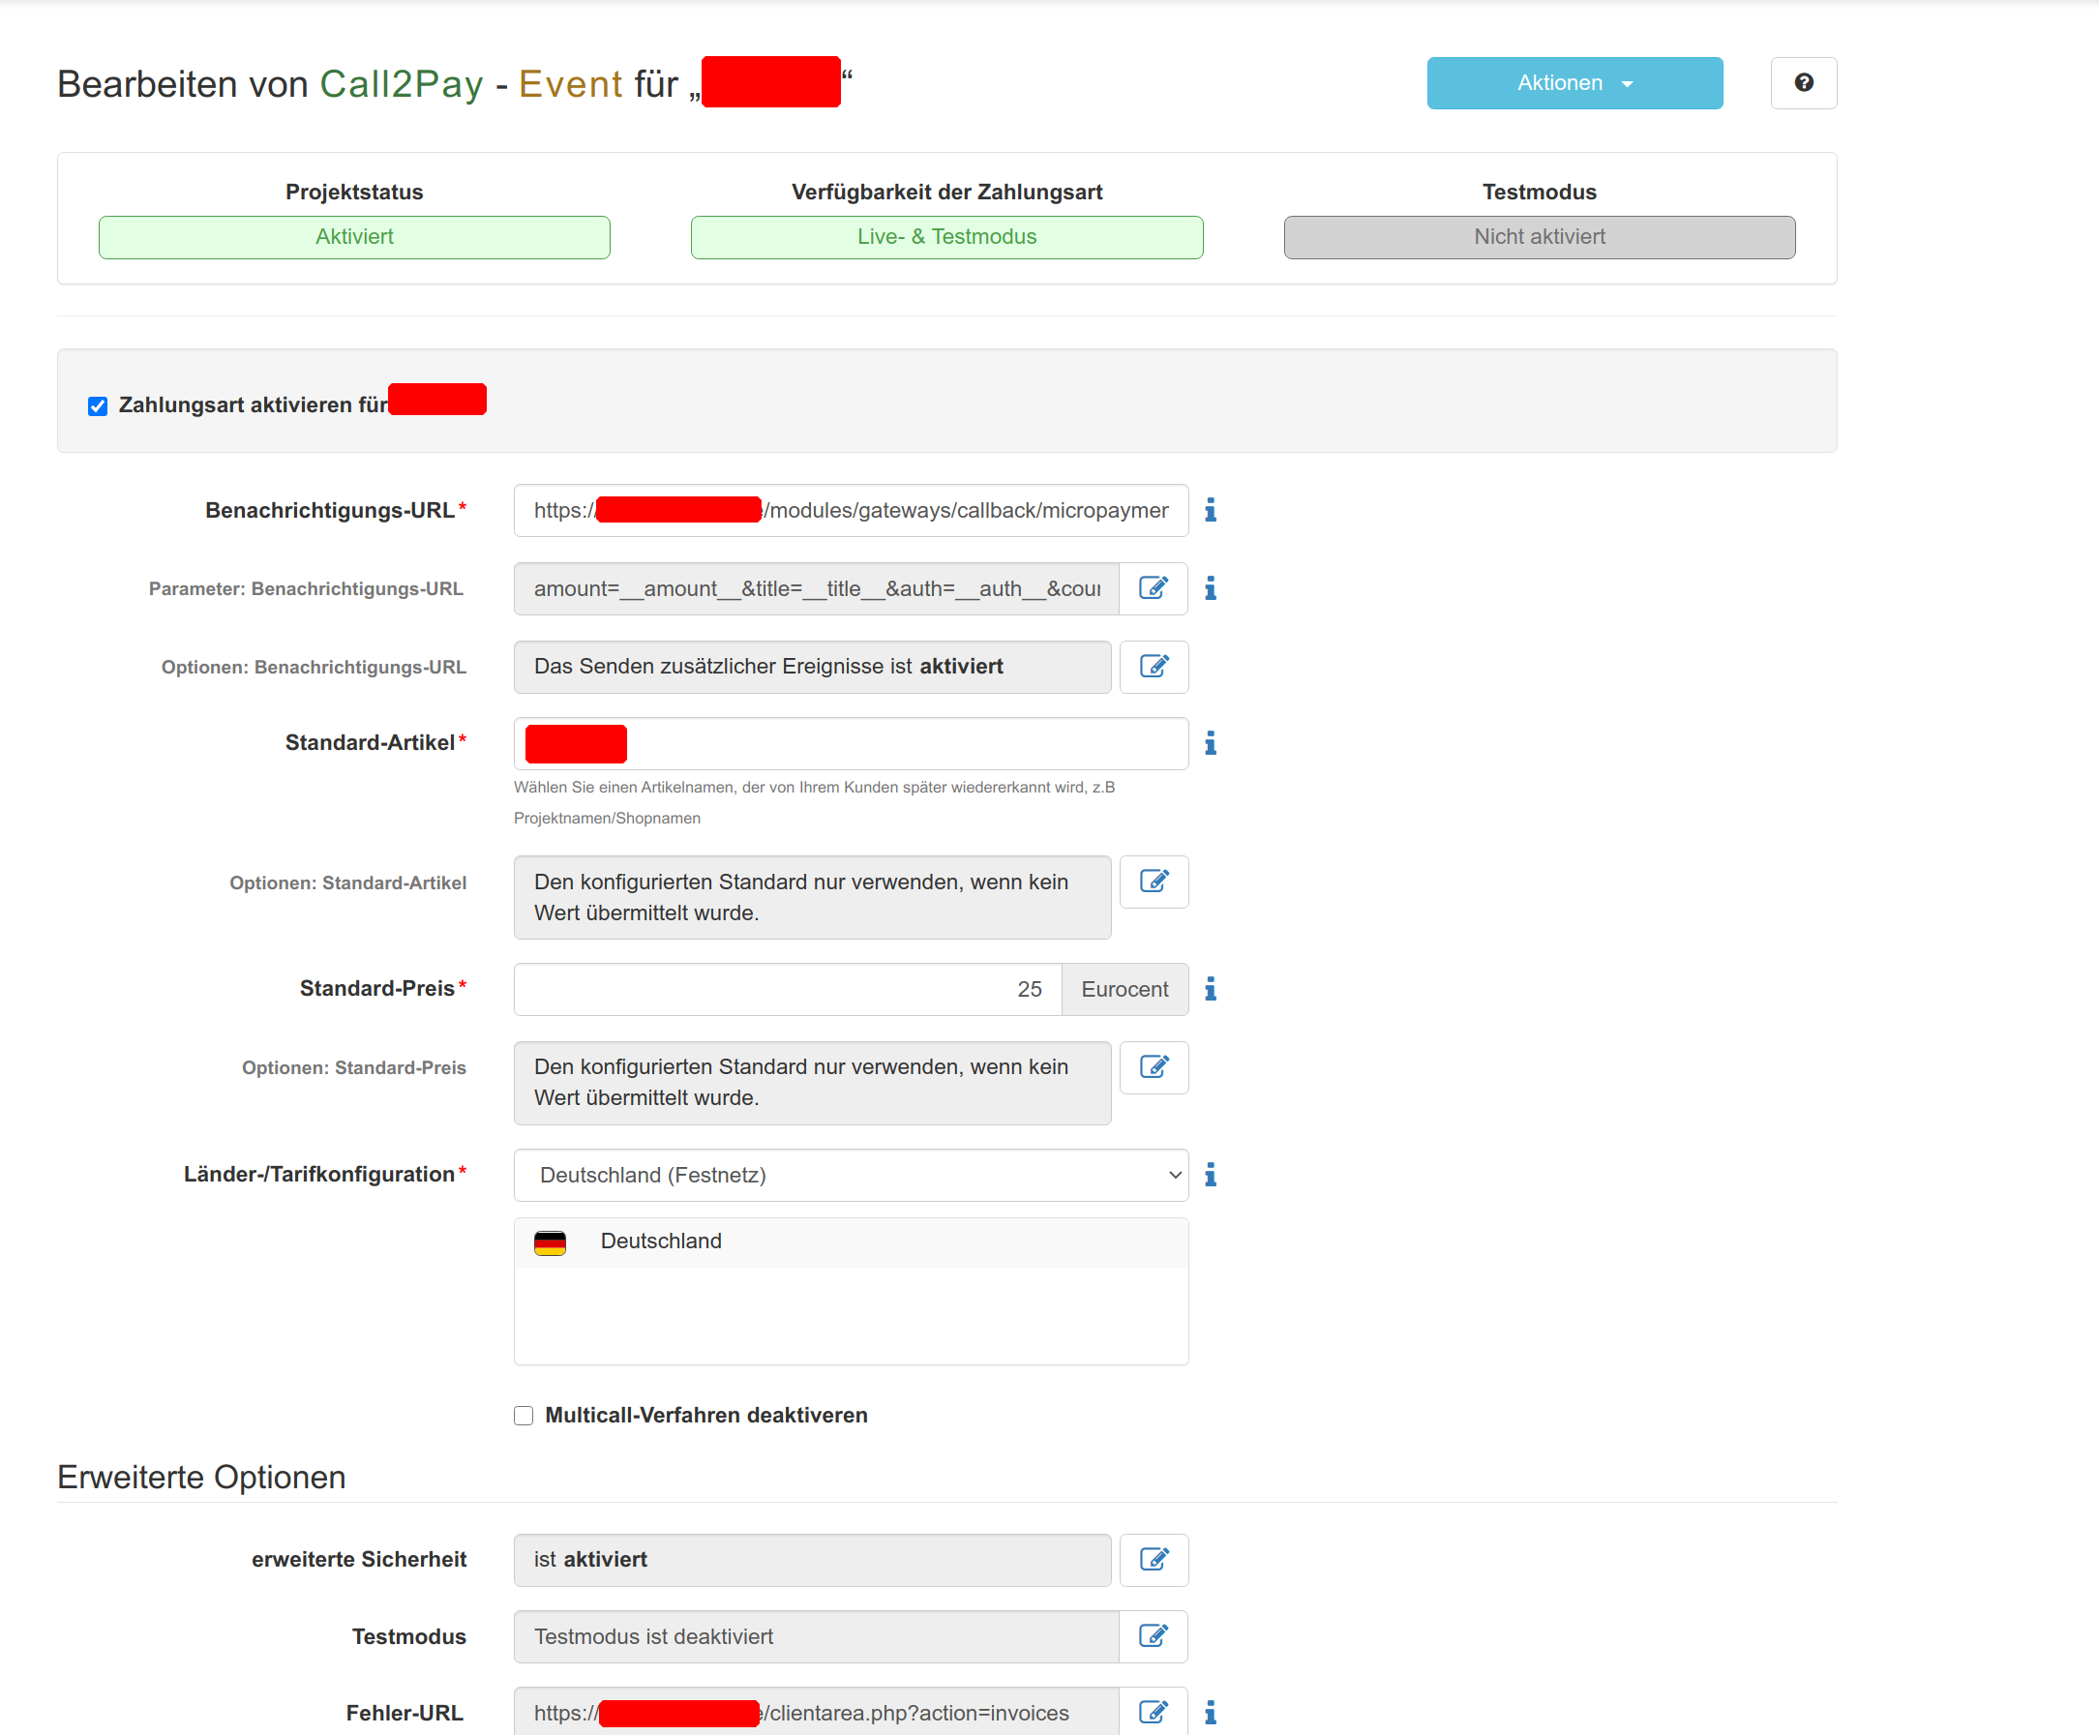Edit Optionen: Benachrichtigungs-URL setting

(x=1154, y=667)
